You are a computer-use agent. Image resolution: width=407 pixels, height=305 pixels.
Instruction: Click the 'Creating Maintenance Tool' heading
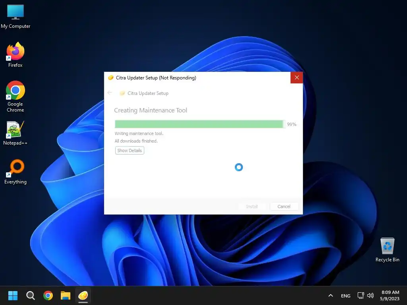tap(151, 110)
